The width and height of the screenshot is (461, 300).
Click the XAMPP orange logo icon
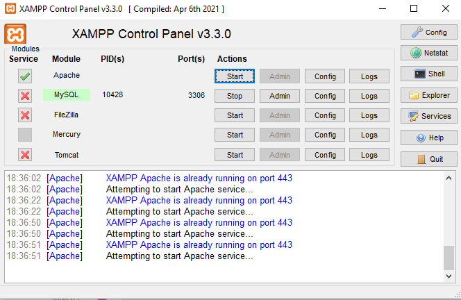(x=15, y=34)
